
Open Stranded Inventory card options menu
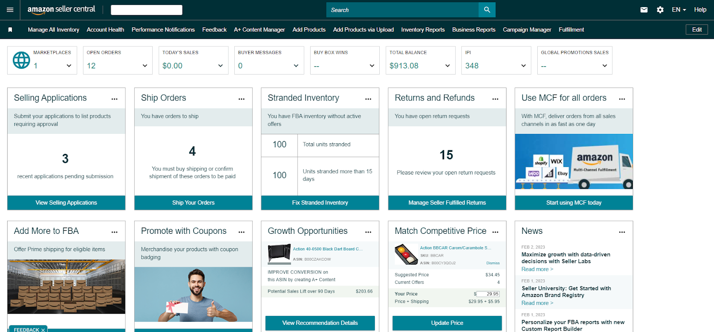pyautogui.click(x=368, y=99)
